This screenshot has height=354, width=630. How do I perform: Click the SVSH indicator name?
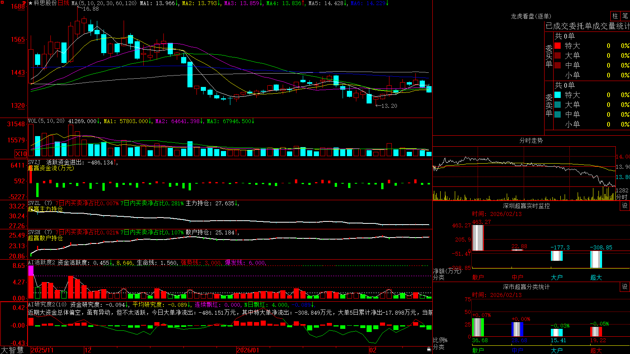tap(34, 232)
